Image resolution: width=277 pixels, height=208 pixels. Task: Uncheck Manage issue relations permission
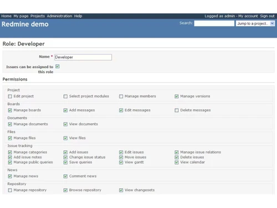(177, 152)
